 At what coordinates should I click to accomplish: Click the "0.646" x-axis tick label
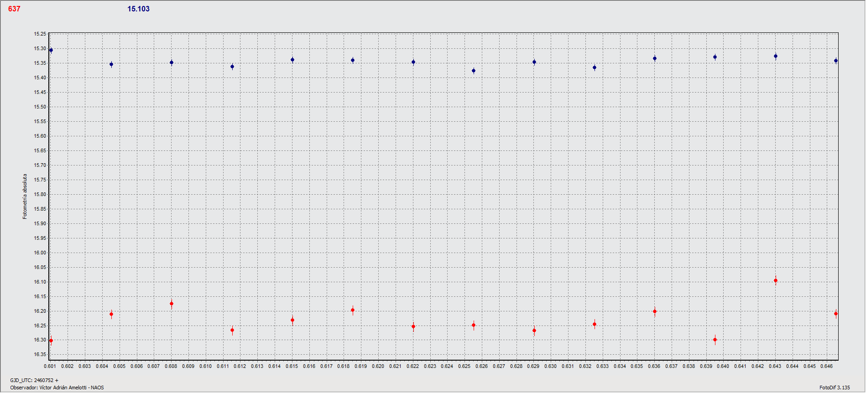coord(826,366)
